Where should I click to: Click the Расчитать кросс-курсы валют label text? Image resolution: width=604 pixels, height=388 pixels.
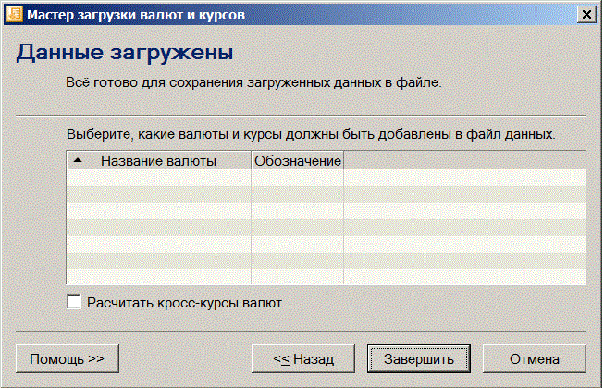[x=184, y=302]
